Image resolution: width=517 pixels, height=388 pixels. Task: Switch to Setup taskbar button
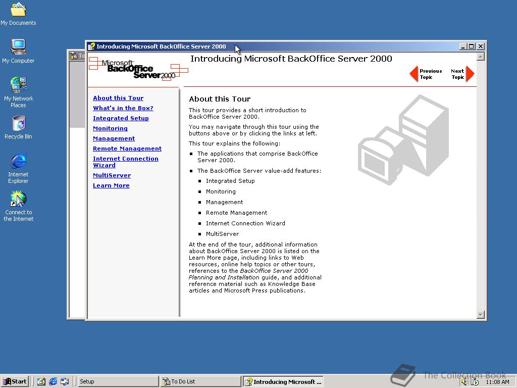(118, 381)
